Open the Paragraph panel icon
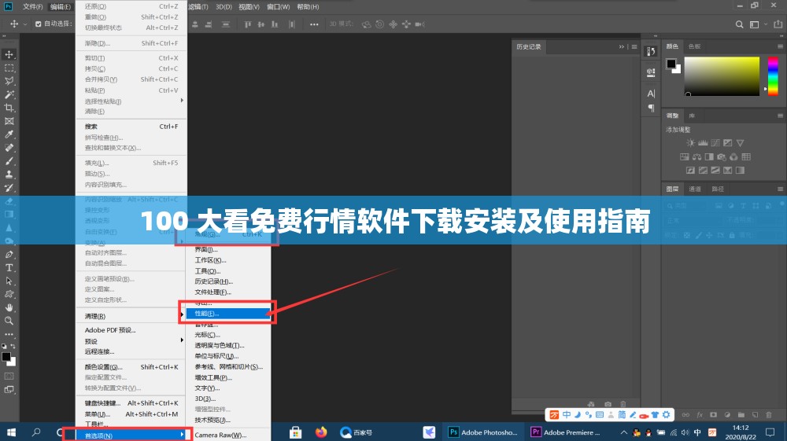Viewport: 787px width, 441px height. pos(651,108)
